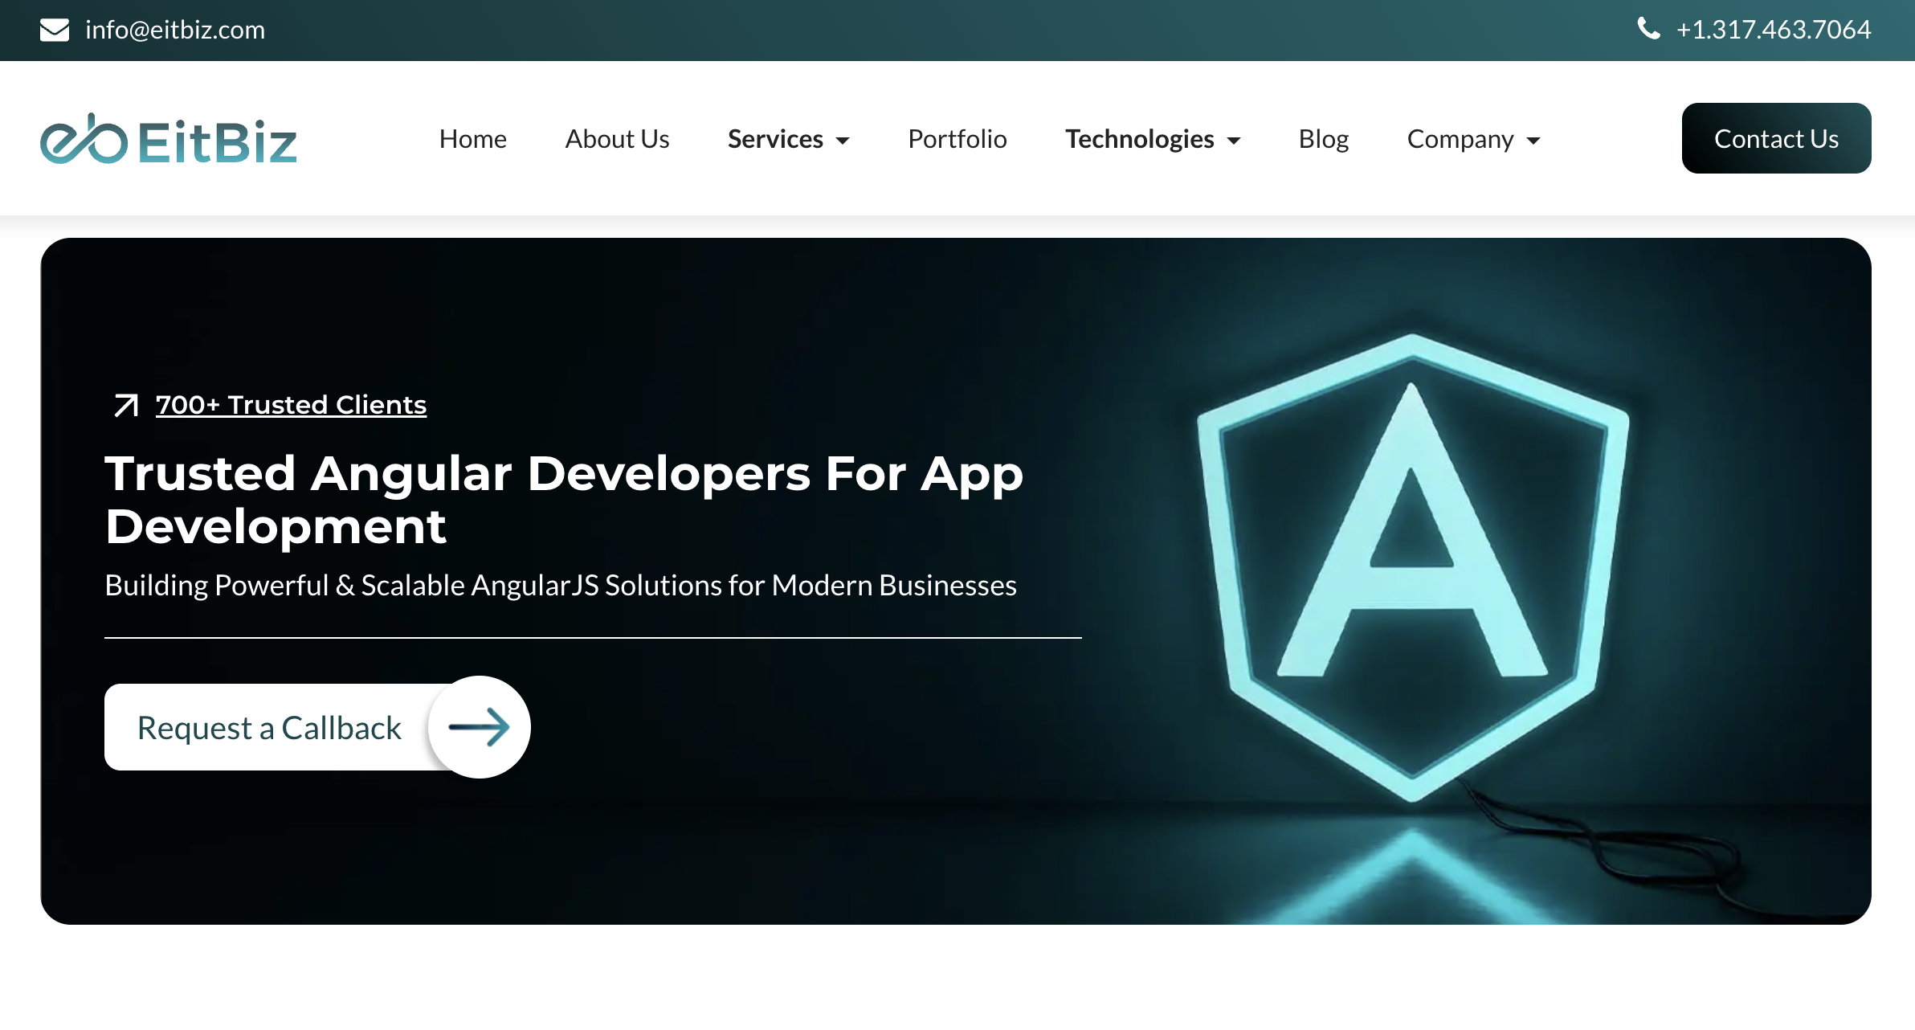The image size is (1915, 1030).
Task: Click the glowing Angular shield logo
Action: tap(1413, 567)
